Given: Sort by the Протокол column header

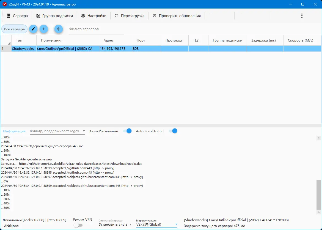Looking at the screenshot, I should (175, 40).
